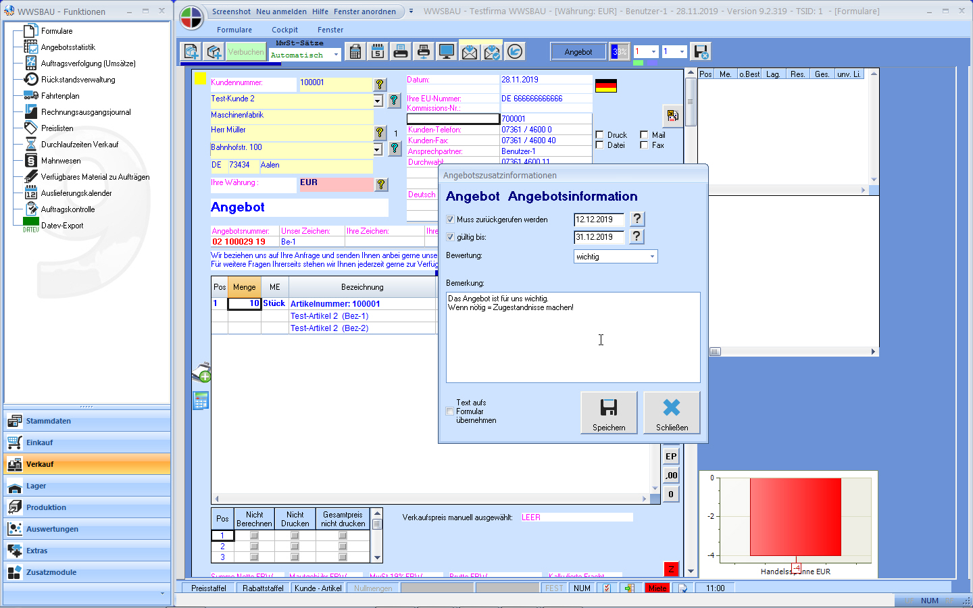Tick 'Nicht Drucken' for position 2
The height and width of the screenshot is (608, 973).
coord(295,547)
